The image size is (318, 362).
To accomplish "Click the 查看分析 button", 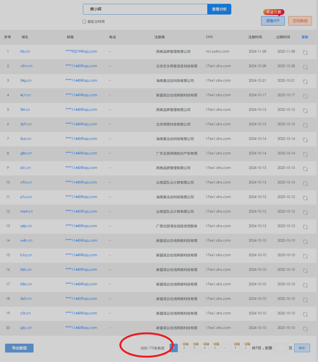I will click(x=219, y=9).
